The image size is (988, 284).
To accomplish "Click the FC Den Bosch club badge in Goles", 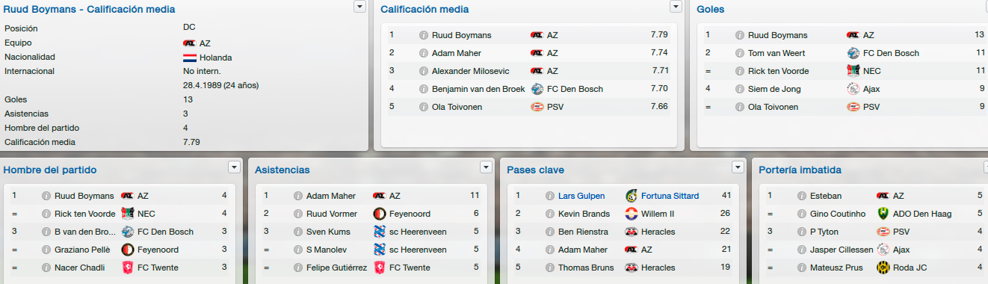I will 853,53.
